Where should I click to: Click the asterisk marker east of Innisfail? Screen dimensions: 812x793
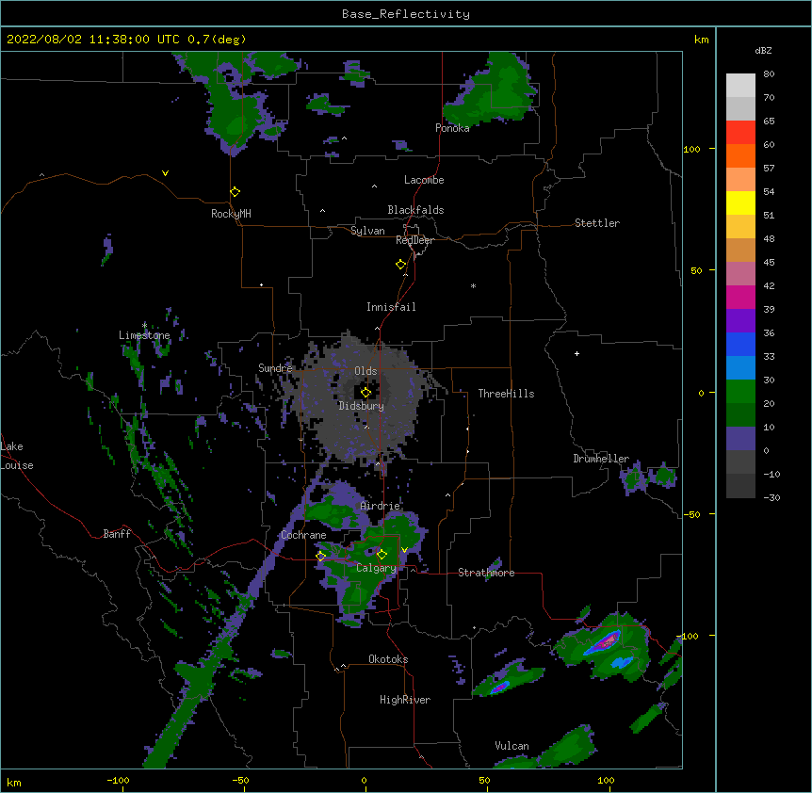point(473,285)
